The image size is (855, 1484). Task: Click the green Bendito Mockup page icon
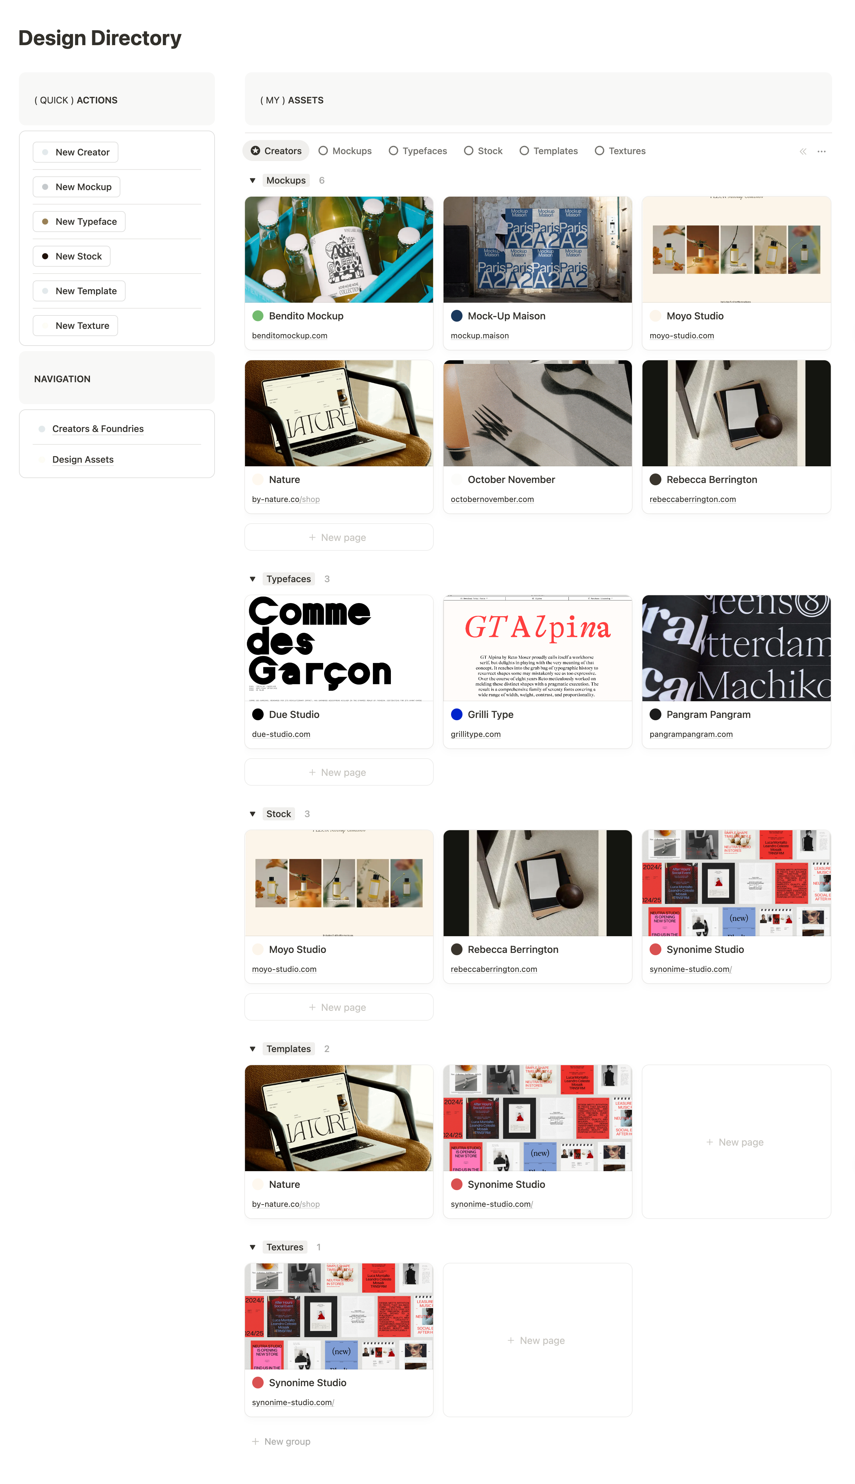pos(258,315)
